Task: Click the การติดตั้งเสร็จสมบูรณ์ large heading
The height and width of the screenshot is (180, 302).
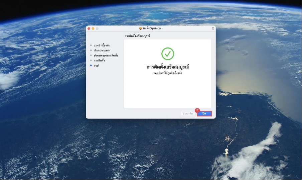Action: (168, 67)
